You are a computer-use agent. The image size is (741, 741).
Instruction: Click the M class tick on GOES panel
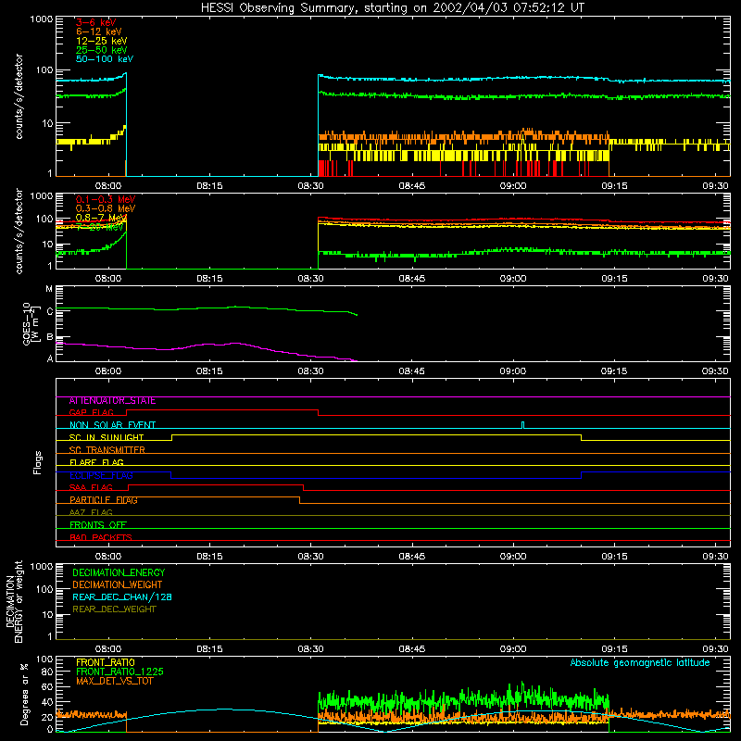point(49,289)
